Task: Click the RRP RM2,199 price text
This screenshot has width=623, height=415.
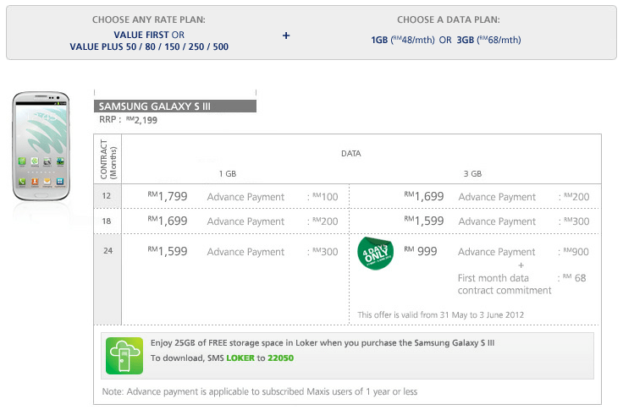Action: pyautogui.click(x=128, y=120)
